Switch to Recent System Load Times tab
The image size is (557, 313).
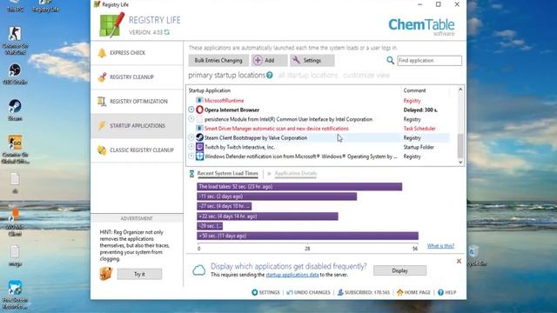click(228, 174)
